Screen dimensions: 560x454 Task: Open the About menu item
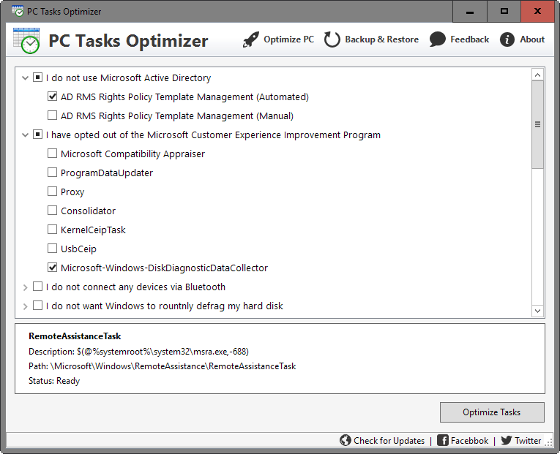click(x=532, y=39)
